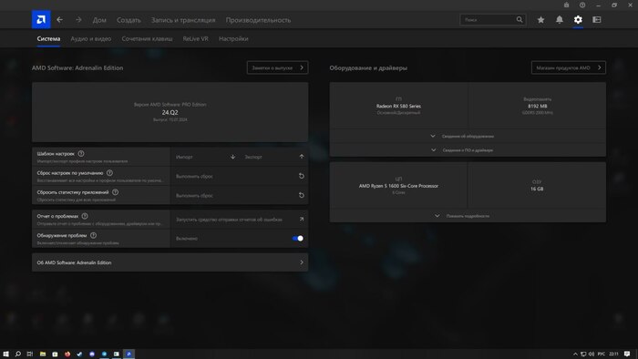
Task: Select the Система tab
Action: [48, 38]
